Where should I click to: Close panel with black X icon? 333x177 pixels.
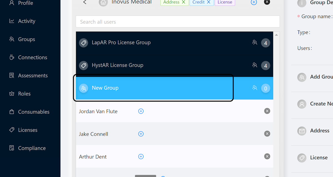[x=267, y=2]
